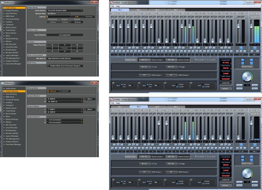This screenshot has height=190, width=262.
Task: Click the Latency slider in Audio Setup
Action: point(58,17)
